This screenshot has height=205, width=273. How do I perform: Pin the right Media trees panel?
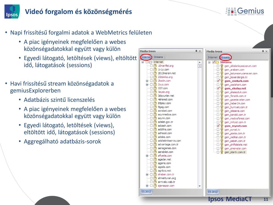point(263,51)
